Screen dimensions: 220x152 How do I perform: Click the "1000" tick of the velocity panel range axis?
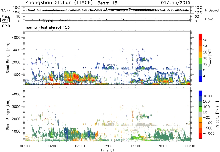pyautogui.click(x=16, y=131)
